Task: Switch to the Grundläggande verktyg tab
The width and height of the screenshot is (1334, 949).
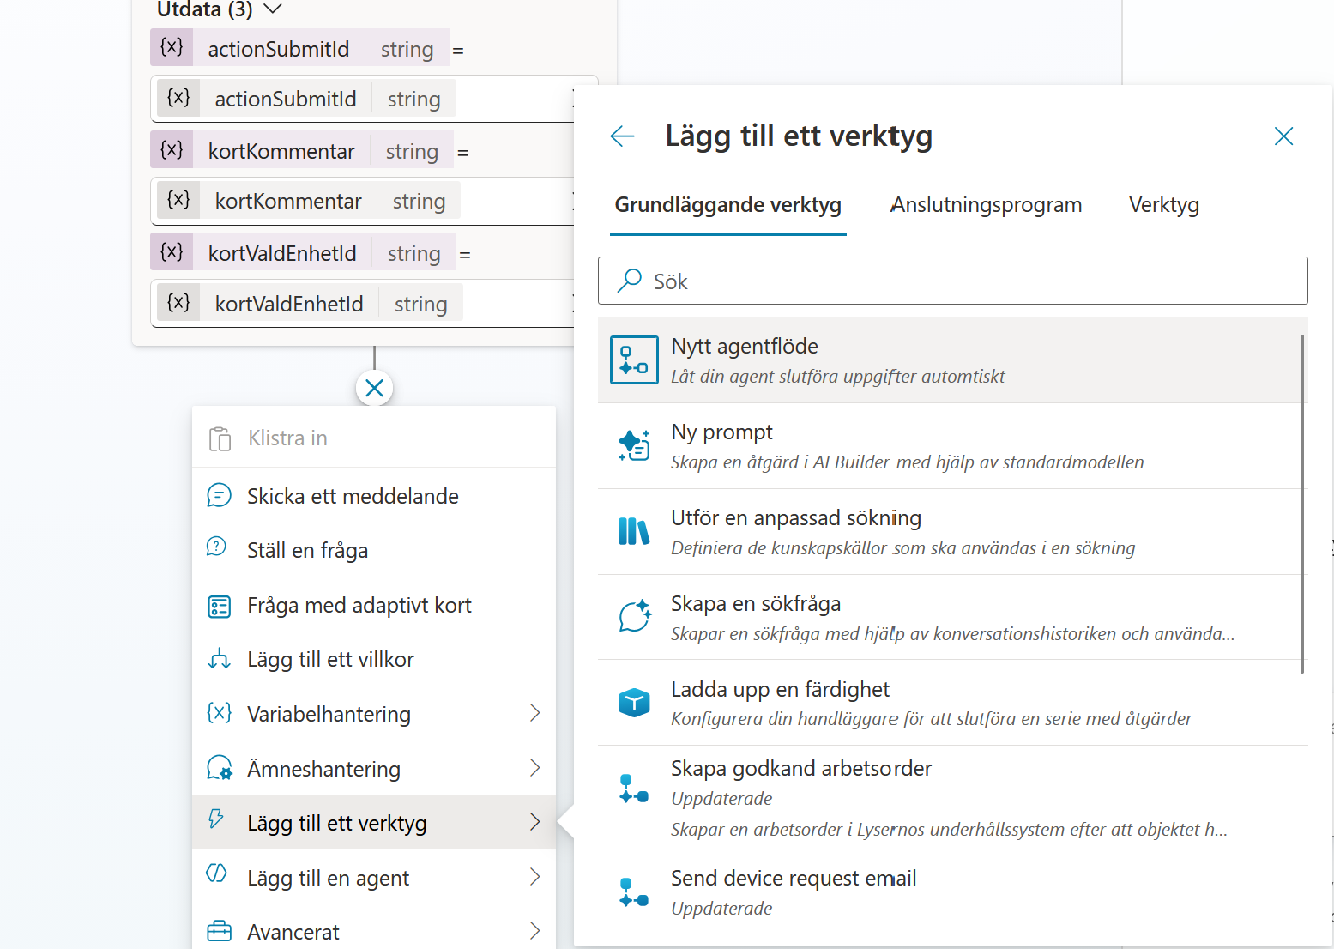Action: (x=727, y=205)
